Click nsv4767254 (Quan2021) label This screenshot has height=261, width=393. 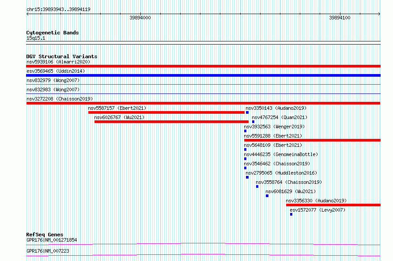280,117
